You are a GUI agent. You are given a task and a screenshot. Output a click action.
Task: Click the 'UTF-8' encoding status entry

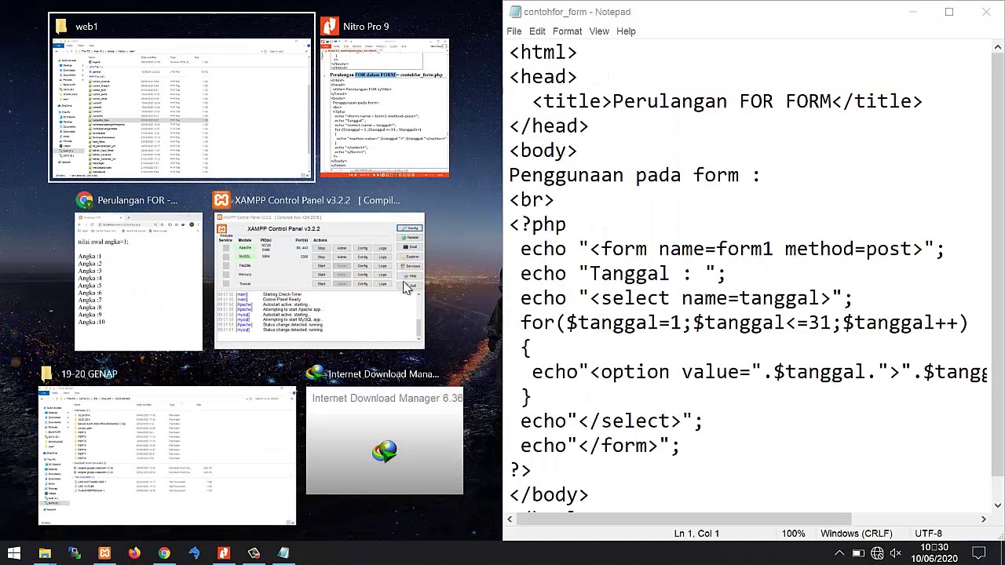pyautogui.click(x=928, y=534)
